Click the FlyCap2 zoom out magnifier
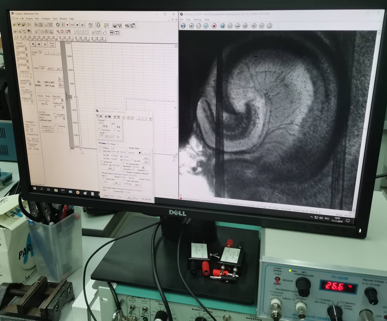This screenshot has height=321, width=387. [262, 26]
